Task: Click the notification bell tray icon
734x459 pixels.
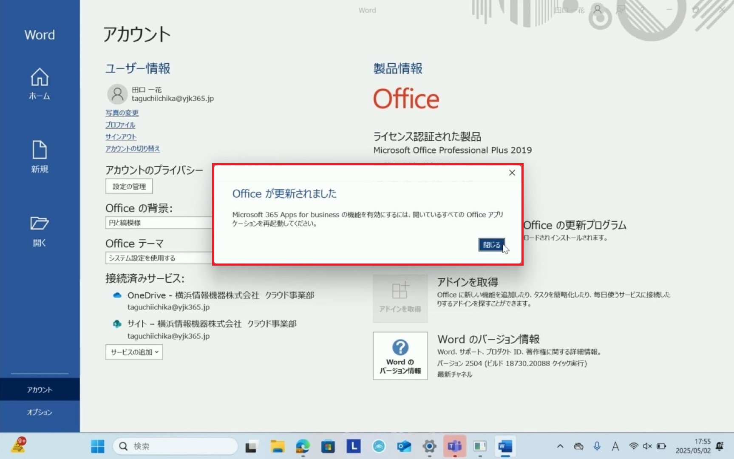Action: tap(720, 446)
